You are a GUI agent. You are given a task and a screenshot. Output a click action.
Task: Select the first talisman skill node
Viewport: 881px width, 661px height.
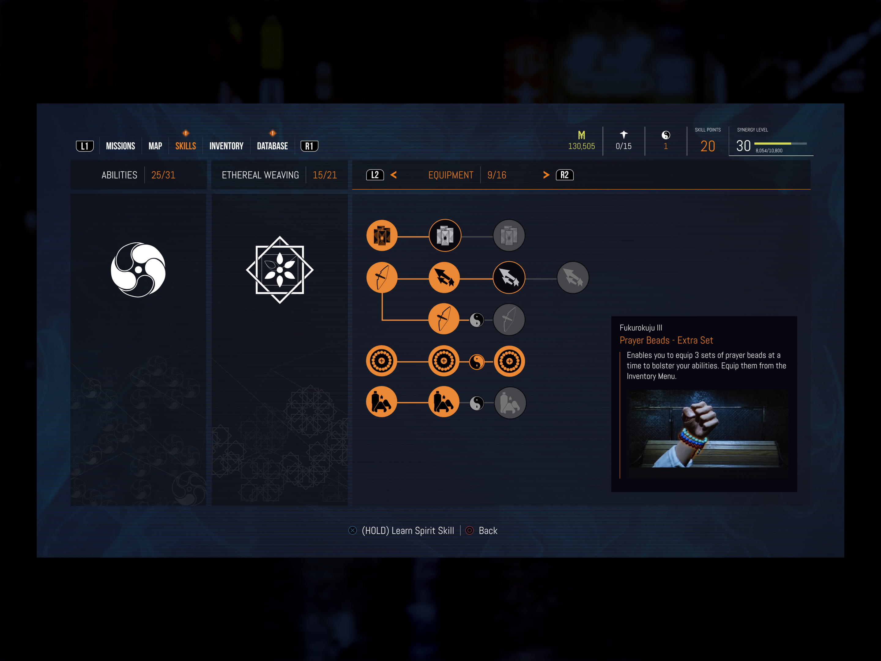point(381,401)
